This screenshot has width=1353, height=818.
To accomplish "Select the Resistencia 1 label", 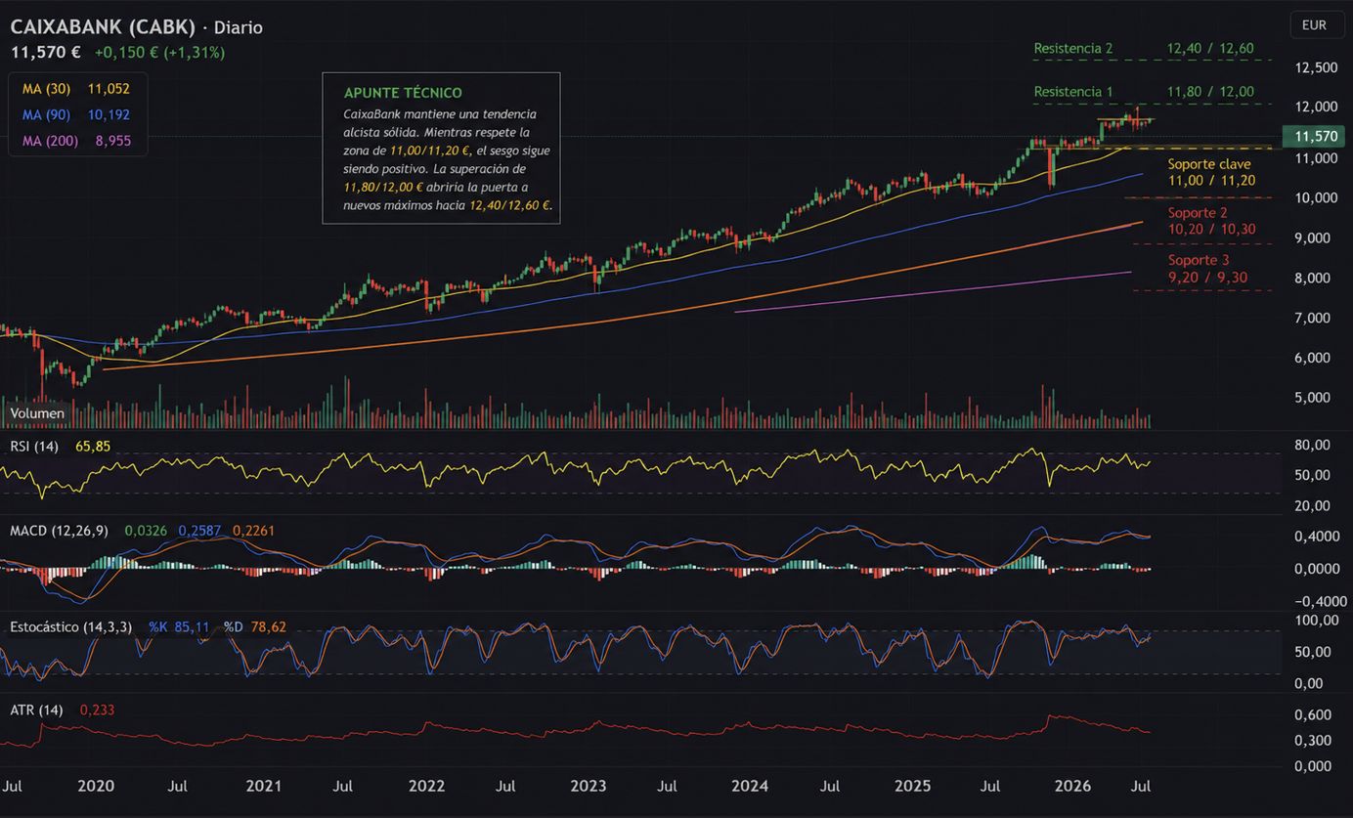I will pyautogui.click(x=1073, y=92).
